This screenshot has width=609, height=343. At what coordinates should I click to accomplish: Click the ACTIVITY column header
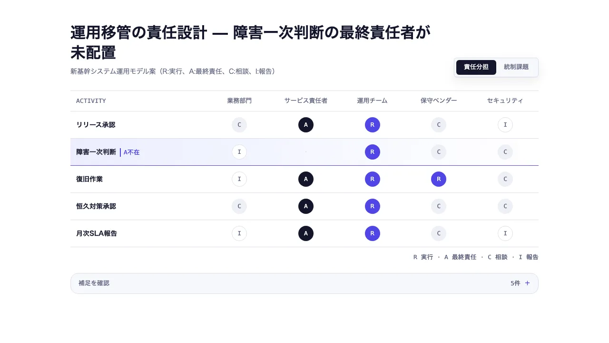(91, 101)
